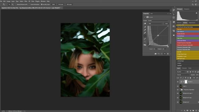Click the 100% zoom button
199x112 pixels.
(x=53, y=4)
